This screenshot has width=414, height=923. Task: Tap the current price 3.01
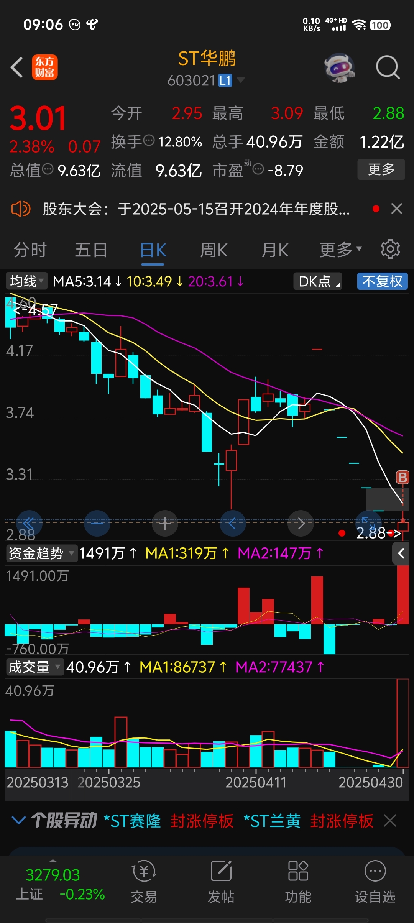point(38,118)
